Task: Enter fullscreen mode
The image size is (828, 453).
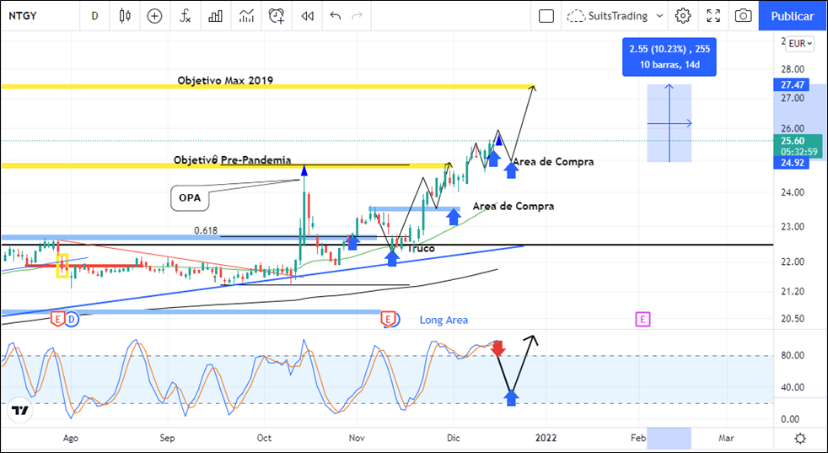Action: [713, 16]
